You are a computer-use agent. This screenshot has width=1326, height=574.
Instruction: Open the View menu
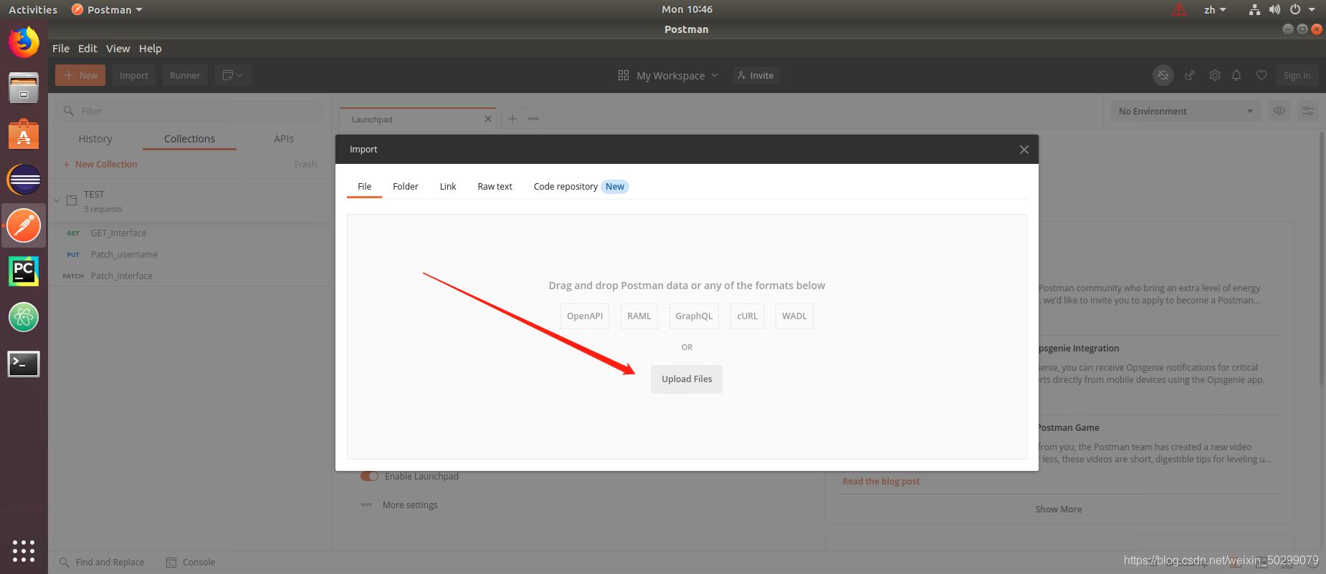coord(118,48)
